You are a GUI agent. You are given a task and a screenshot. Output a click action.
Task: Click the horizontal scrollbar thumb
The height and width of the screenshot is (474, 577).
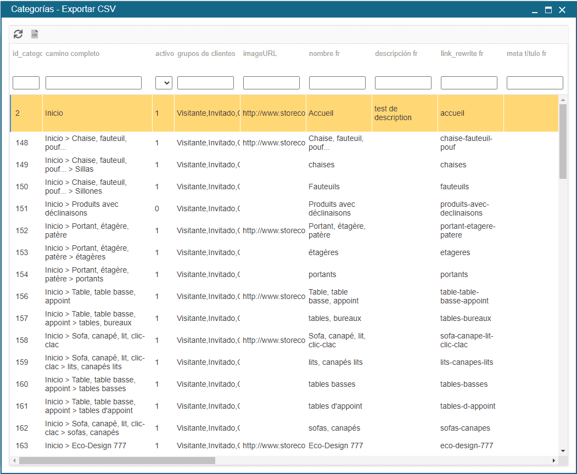pyautogui.click(x=116, y=460)
